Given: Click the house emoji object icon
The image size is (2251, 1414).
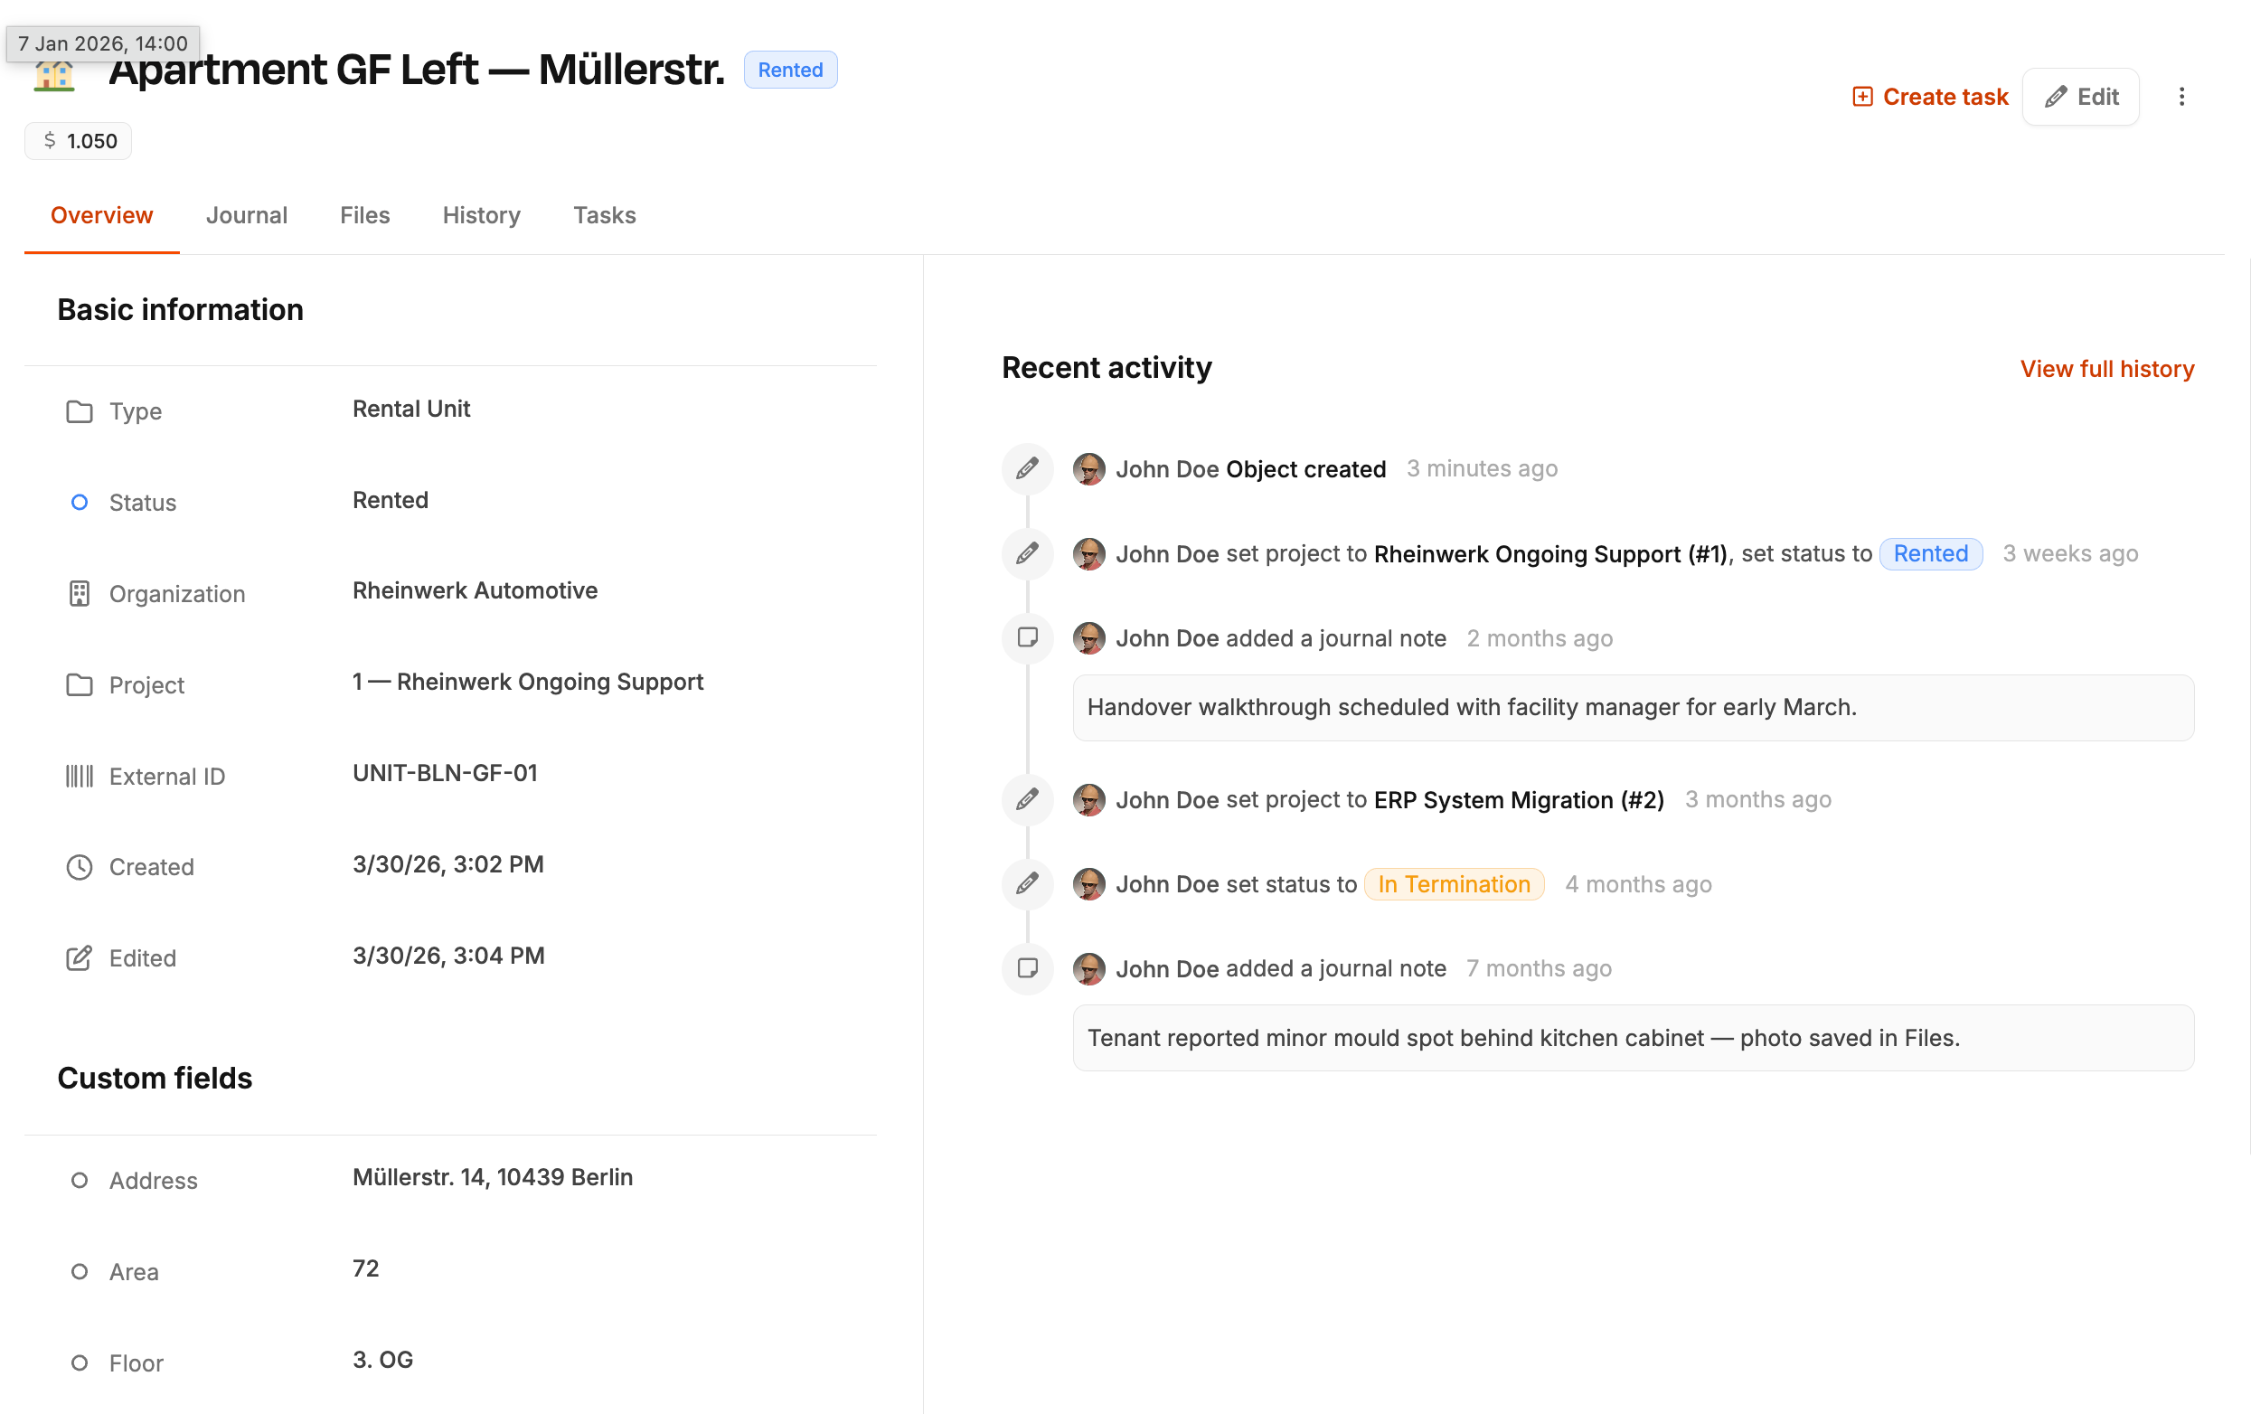Looking at the screenshot, I should (x=53, y=77).
